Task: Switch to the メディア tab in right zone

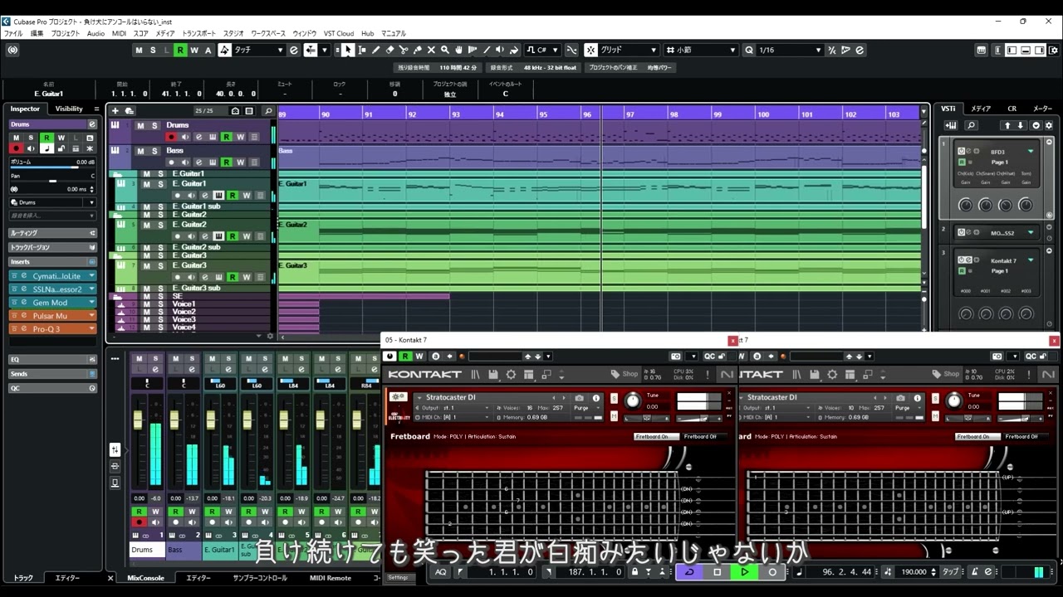Action: 981,109
